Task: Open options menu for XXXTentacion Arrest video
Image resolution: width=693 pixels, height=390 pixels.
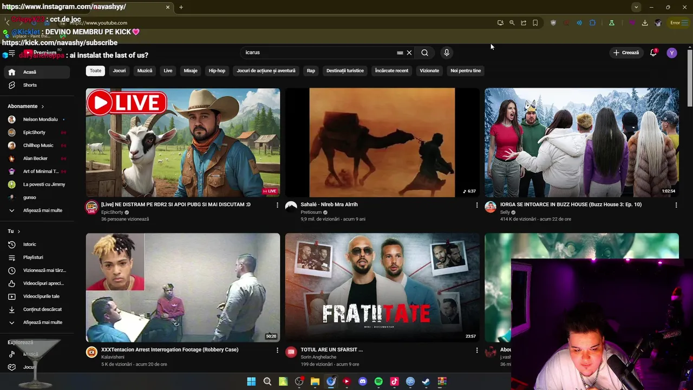Action: pos(277,350)
